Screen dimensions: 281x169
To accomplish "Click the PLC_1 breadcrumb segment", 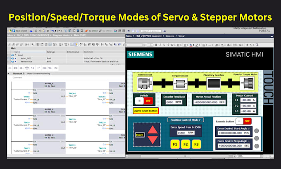I will coord(33,35).
